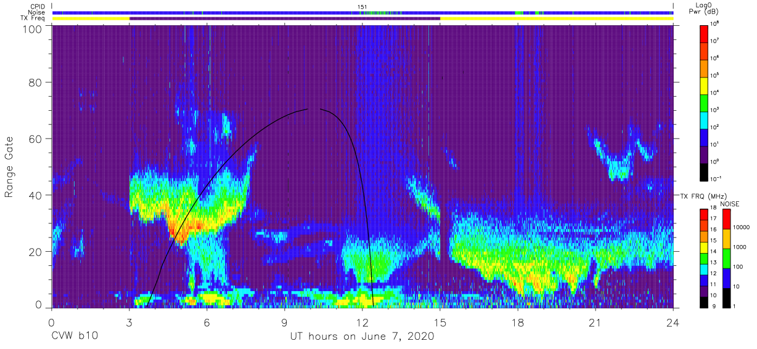757x349 pixels.
Task: Click the 'Range Gate' y-axis label
Action: (x=9, y=167)
